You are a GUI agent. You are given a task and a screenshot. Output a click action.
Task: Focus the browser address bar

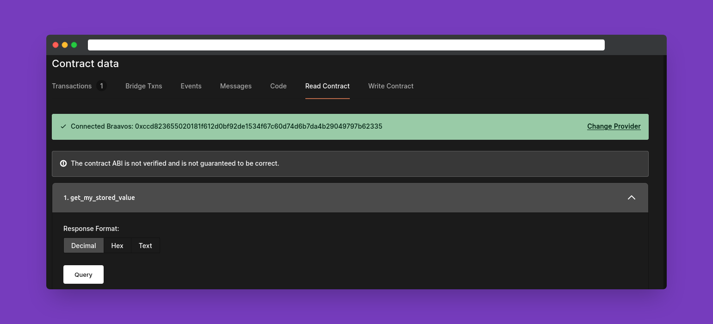pyautogui.click(x=346, y=45)
